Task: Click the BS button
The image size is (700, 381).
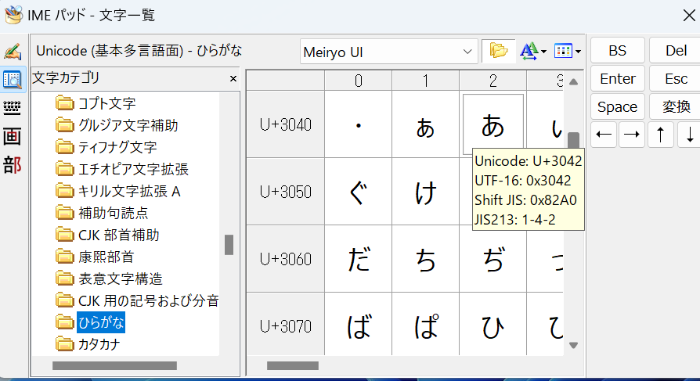Action: click(x=618, y=50)
